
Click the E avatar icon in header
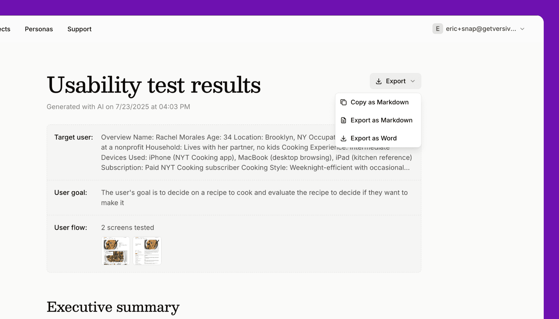click(438, 29)
